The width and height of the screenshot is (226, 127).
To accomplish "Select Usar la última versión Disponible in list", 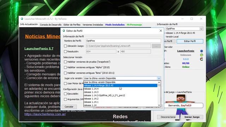I will click(x=120, y=82).
